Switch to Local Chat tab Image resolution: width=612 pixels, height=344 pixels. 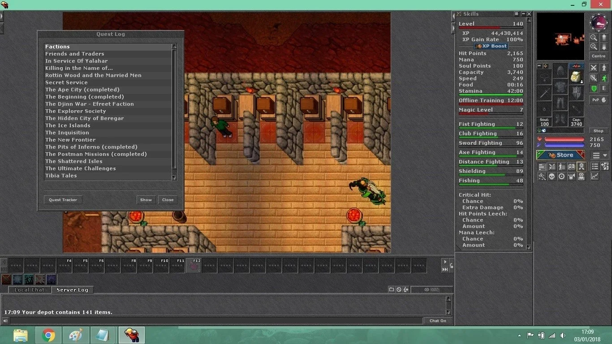pos(30,290)
